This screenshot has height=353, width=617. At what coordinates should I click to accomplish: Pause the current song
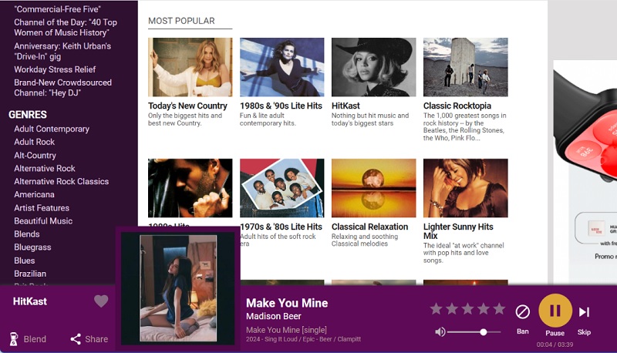tap(555, 311)
